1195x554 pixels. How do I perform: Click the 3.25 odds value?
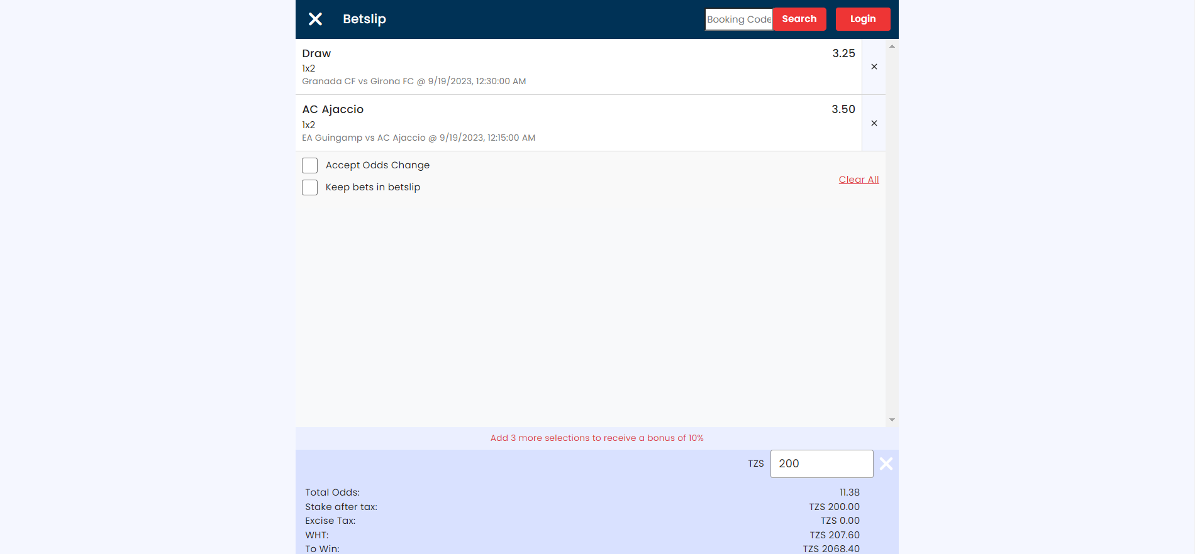(x=843, y=53)
